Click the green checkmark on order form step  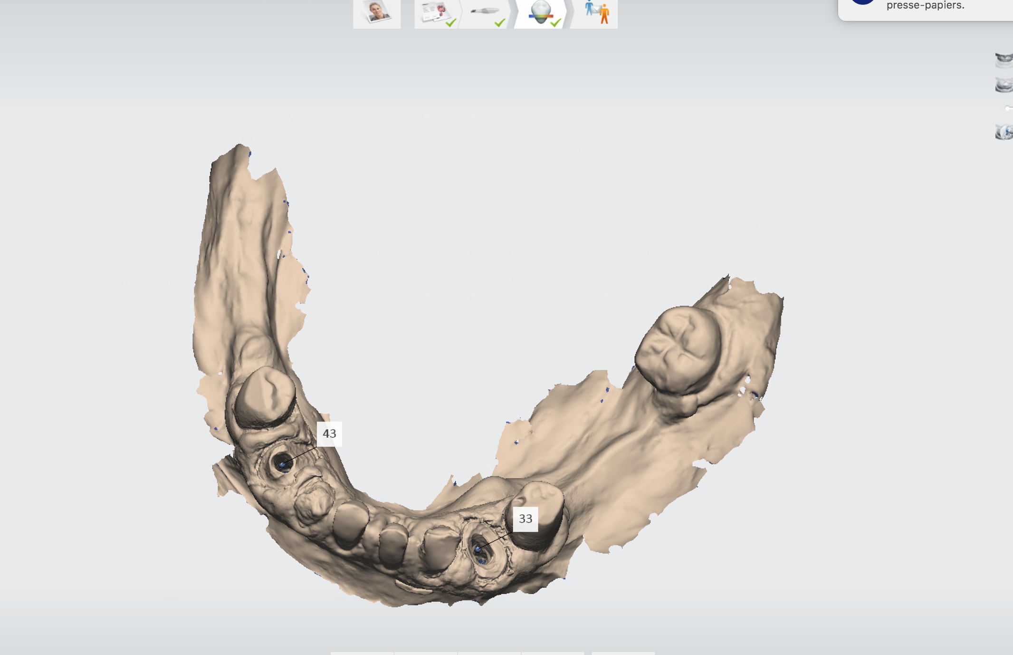coord(450,22)
